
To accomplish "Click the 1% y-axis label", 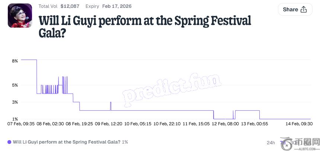I will point(15,119).
